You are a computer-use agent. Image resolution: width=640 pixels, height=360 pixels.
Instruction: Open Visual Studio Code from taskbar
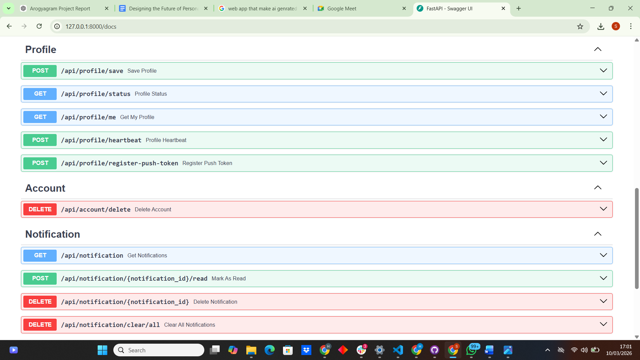pos(398,350)
